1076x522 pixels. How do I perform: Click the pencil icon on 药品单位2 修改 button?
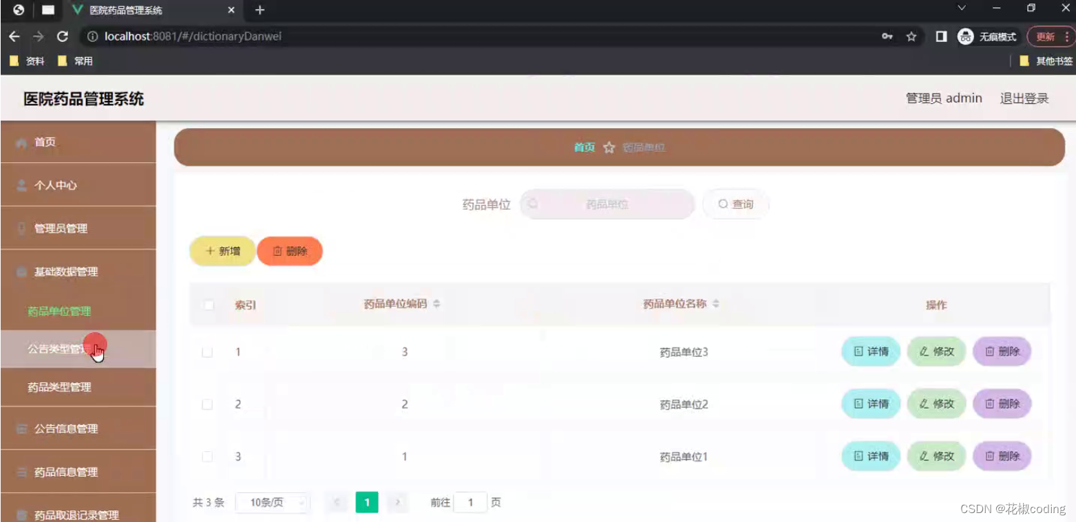[x=926, y=404]
